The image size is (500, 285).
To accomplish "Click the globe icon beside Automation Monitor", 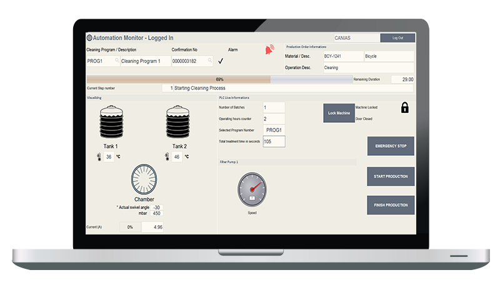I will (x=89, y=37).
